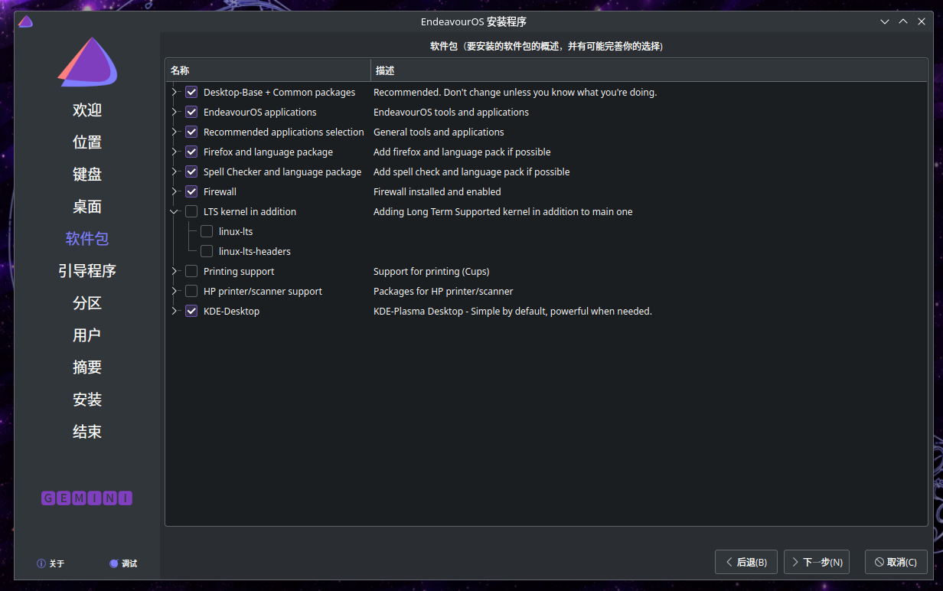Click the title bar EndeavourOS app icon
This screenshot has width=943, height=591.
(x=25, y=21)
